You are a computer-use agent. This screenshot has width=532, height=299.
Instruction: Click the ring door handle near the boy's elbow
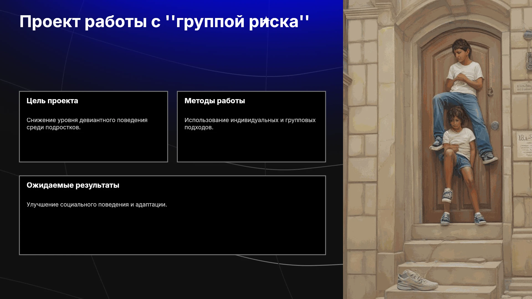490,92
